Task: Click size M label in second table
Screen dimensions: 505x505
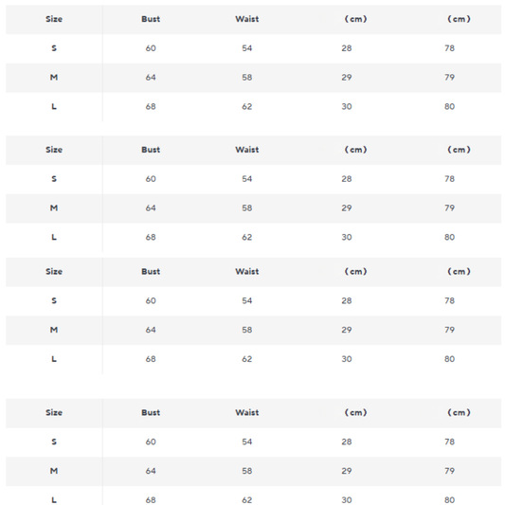Action: 54,208
